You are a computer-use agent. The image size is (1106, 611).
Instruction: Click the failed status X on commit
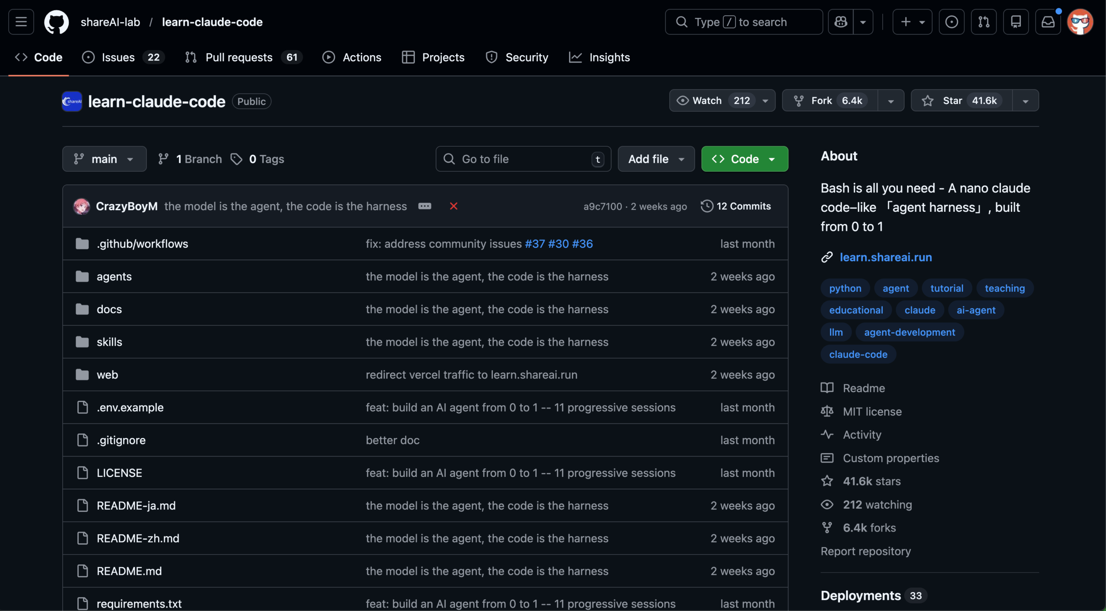click(x=453, y=206)
